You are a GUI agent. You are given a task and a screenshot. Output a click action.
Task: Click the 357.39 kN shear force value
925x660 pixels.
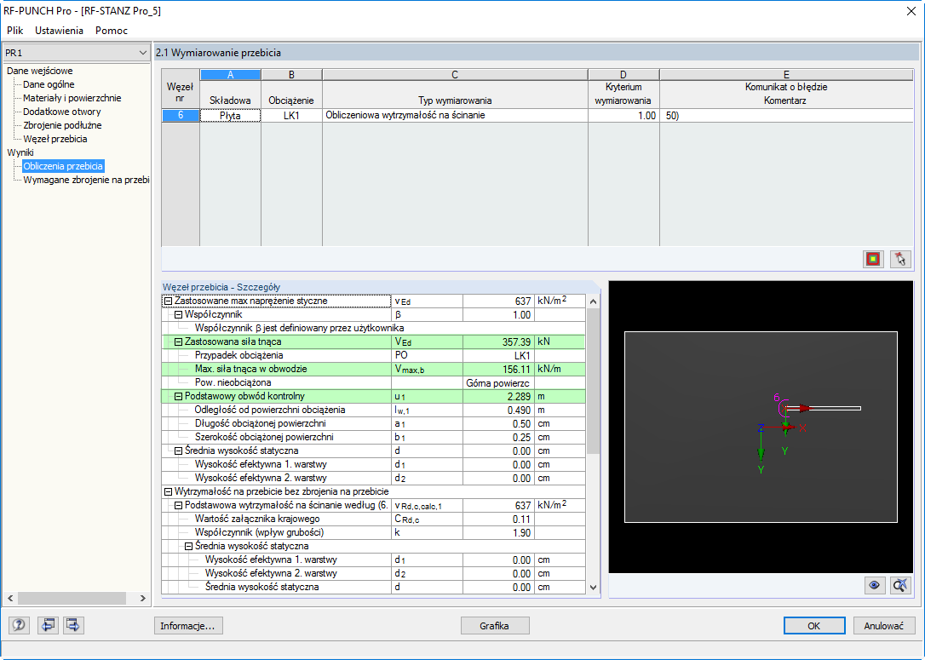498,341
